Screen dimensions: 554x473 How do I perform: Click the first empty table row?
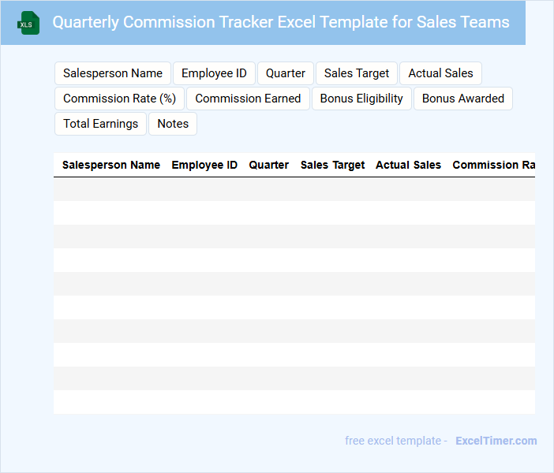coord(294,189)
